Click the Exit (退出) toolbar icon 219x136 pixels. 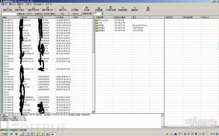click(148, 9)
